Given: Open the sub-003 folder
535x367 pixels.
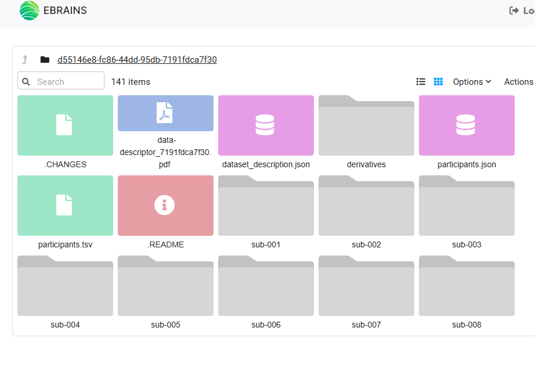Looking at the screenshot, I should 467,206.
